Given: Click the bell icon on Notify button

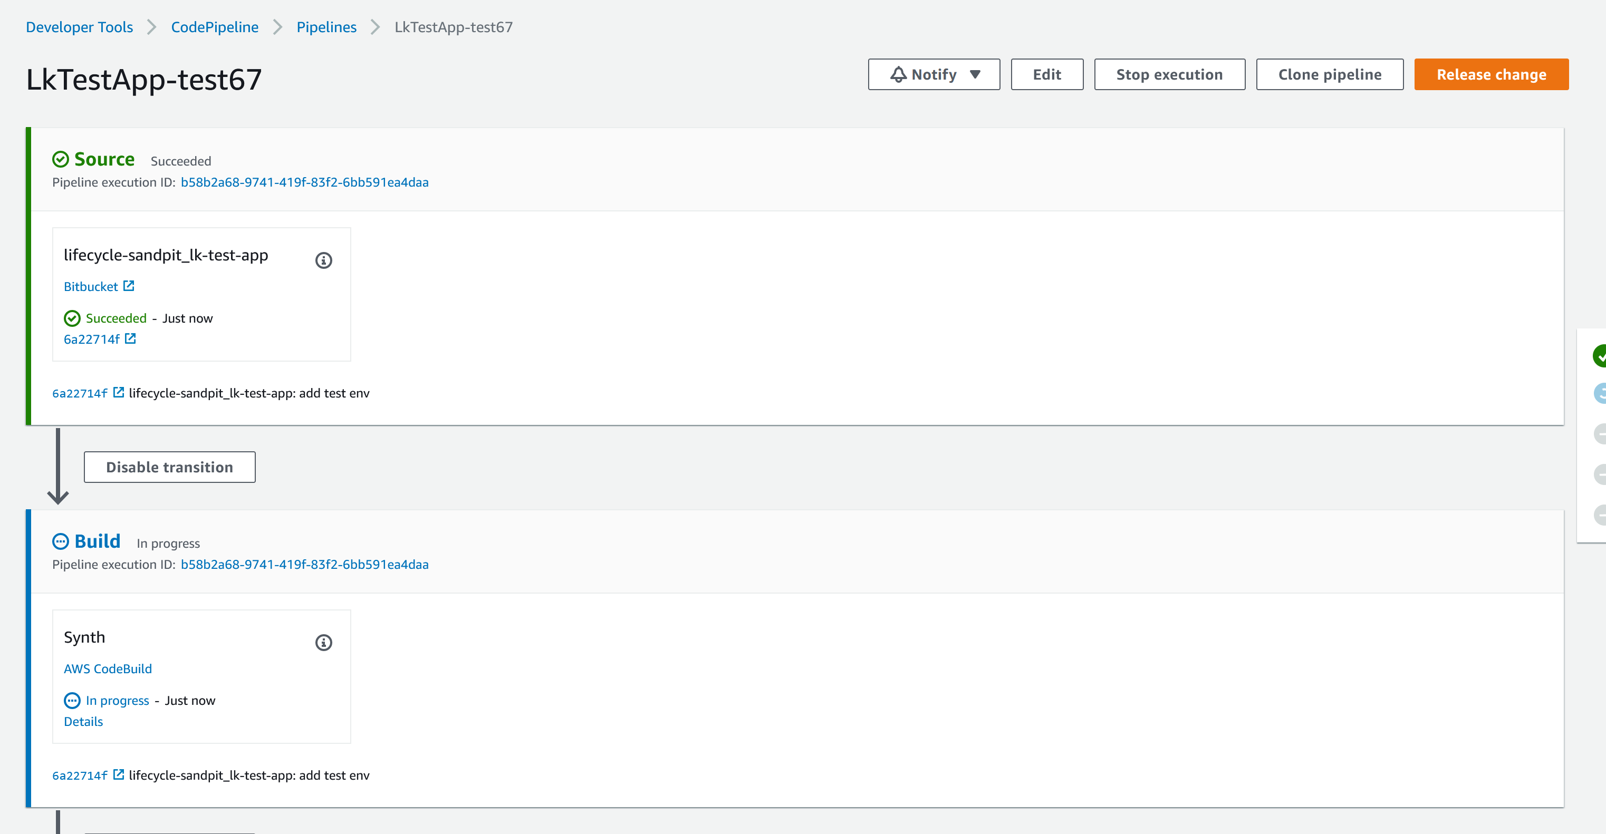Looking at the screenshot, I should (898, 75).
